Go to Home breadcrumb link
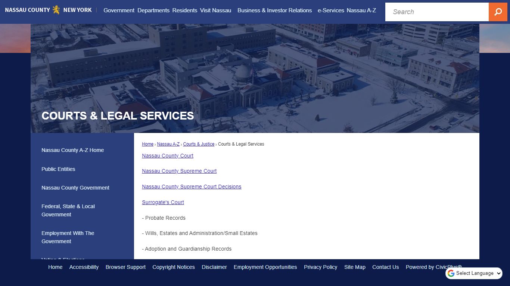510x286 pixels. [x=147, y=144]
